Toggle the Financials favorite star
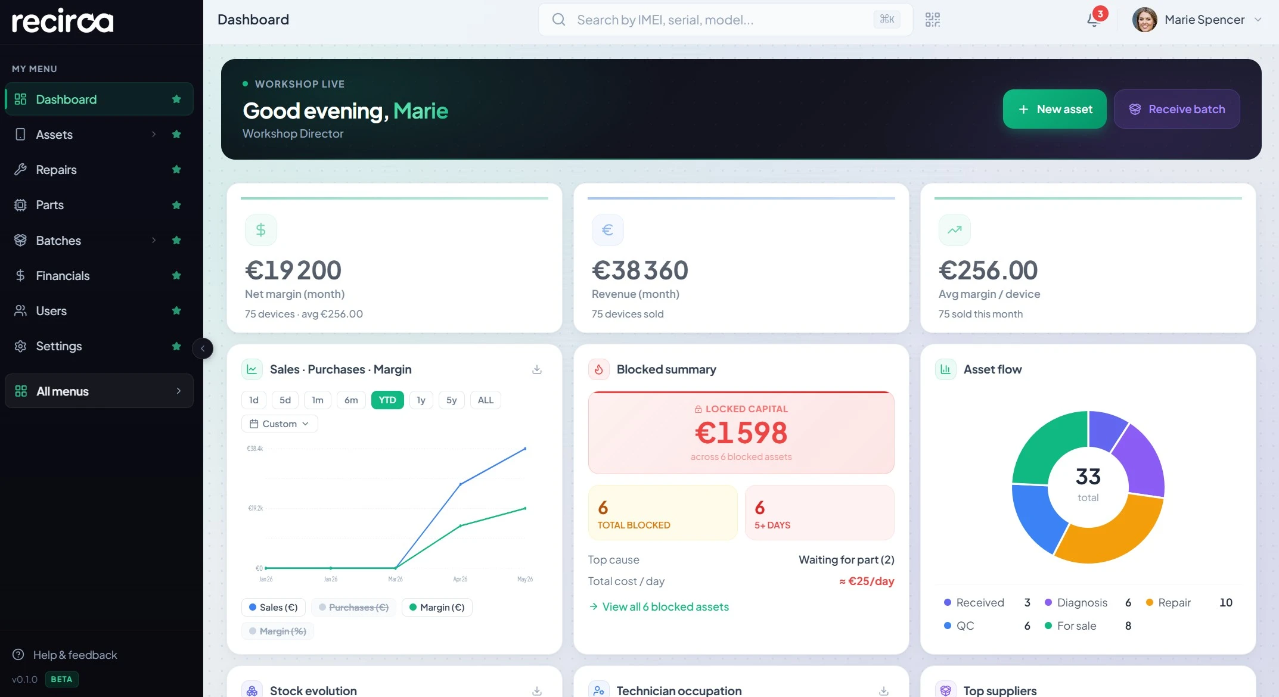1279x697 pixels. [x=176, y=275]
